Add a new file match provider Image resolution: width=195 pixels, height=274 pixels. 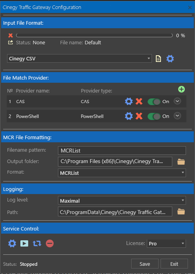182,89
